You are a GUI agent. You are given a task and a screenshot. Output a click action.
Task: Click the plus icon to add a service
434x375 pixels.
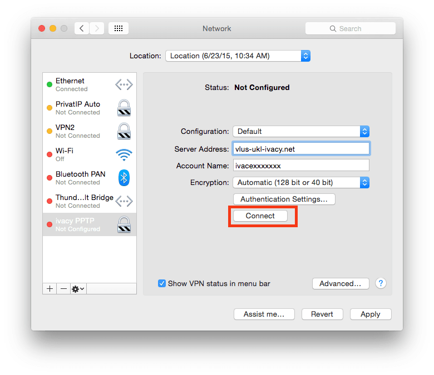[x=50, y=289]
